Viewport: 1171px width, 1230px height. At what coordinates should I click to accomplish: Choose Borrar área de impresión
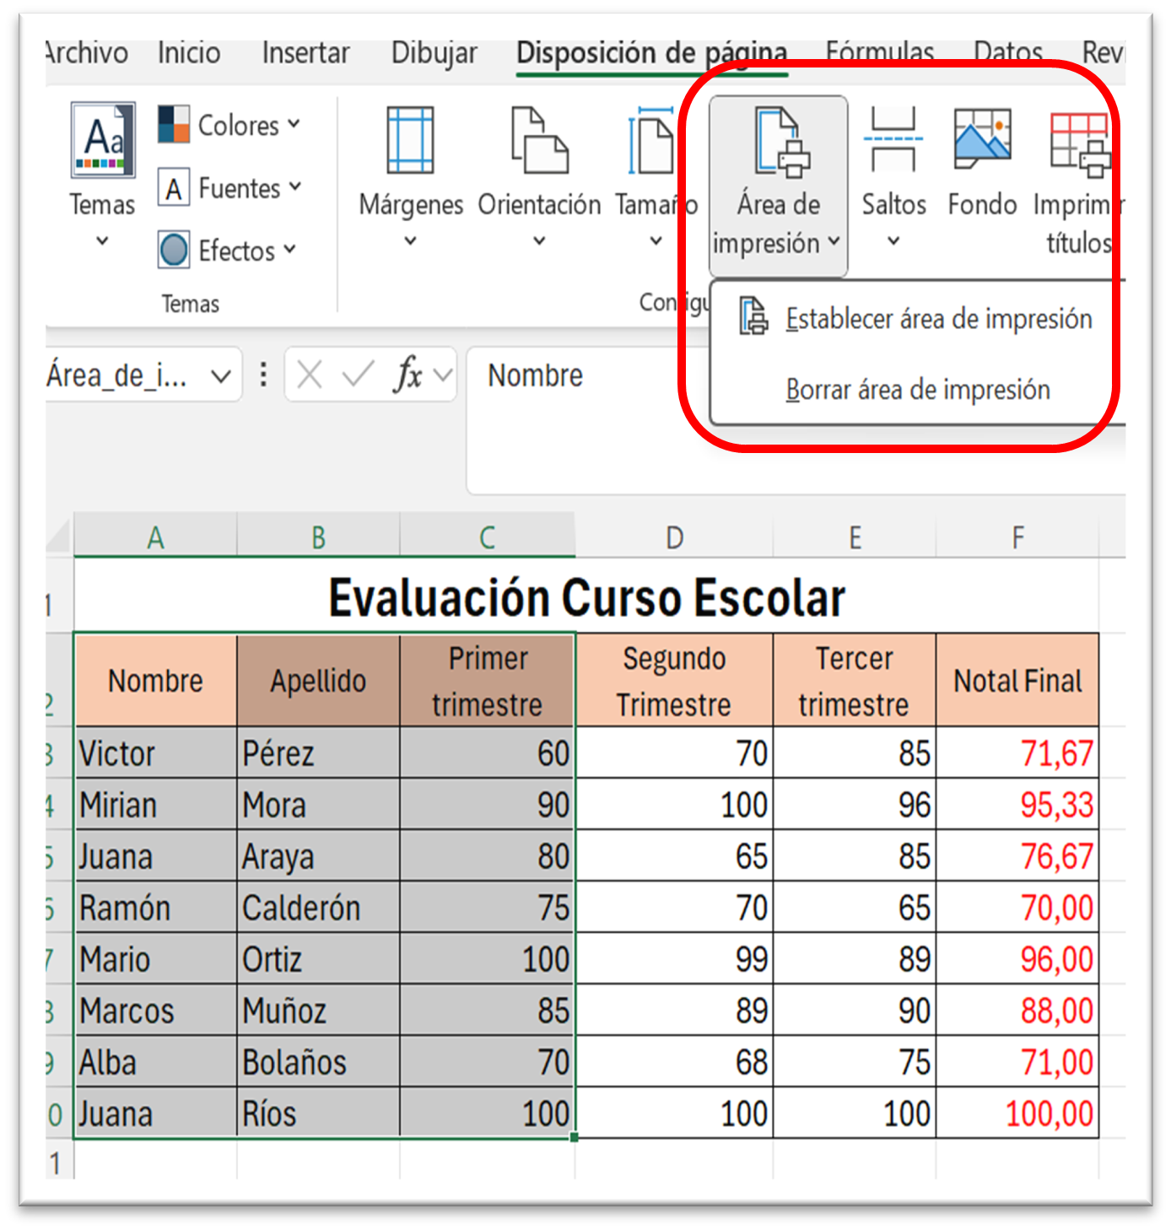pos(918,390)
